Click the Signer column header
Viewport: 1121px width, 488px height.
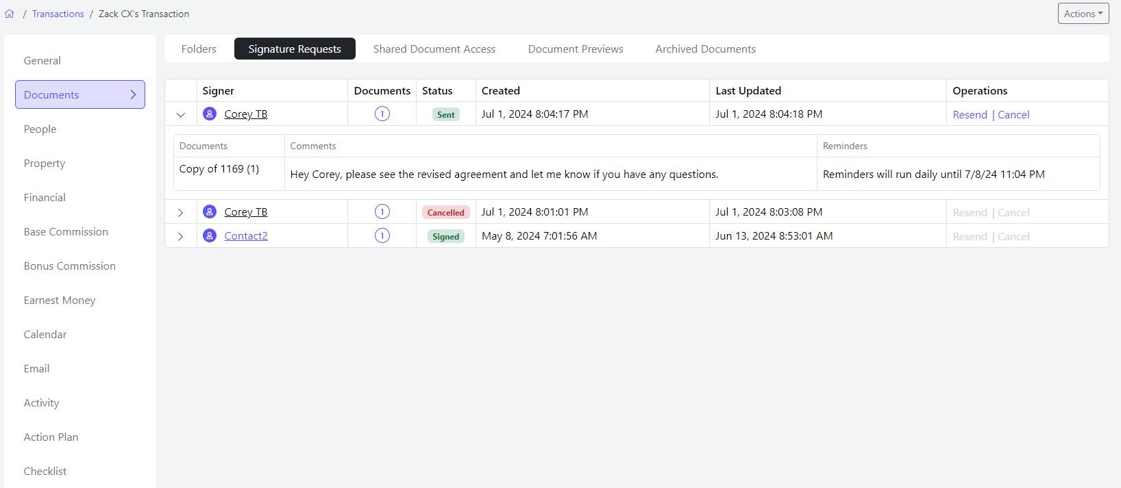[x=219, y=90]
